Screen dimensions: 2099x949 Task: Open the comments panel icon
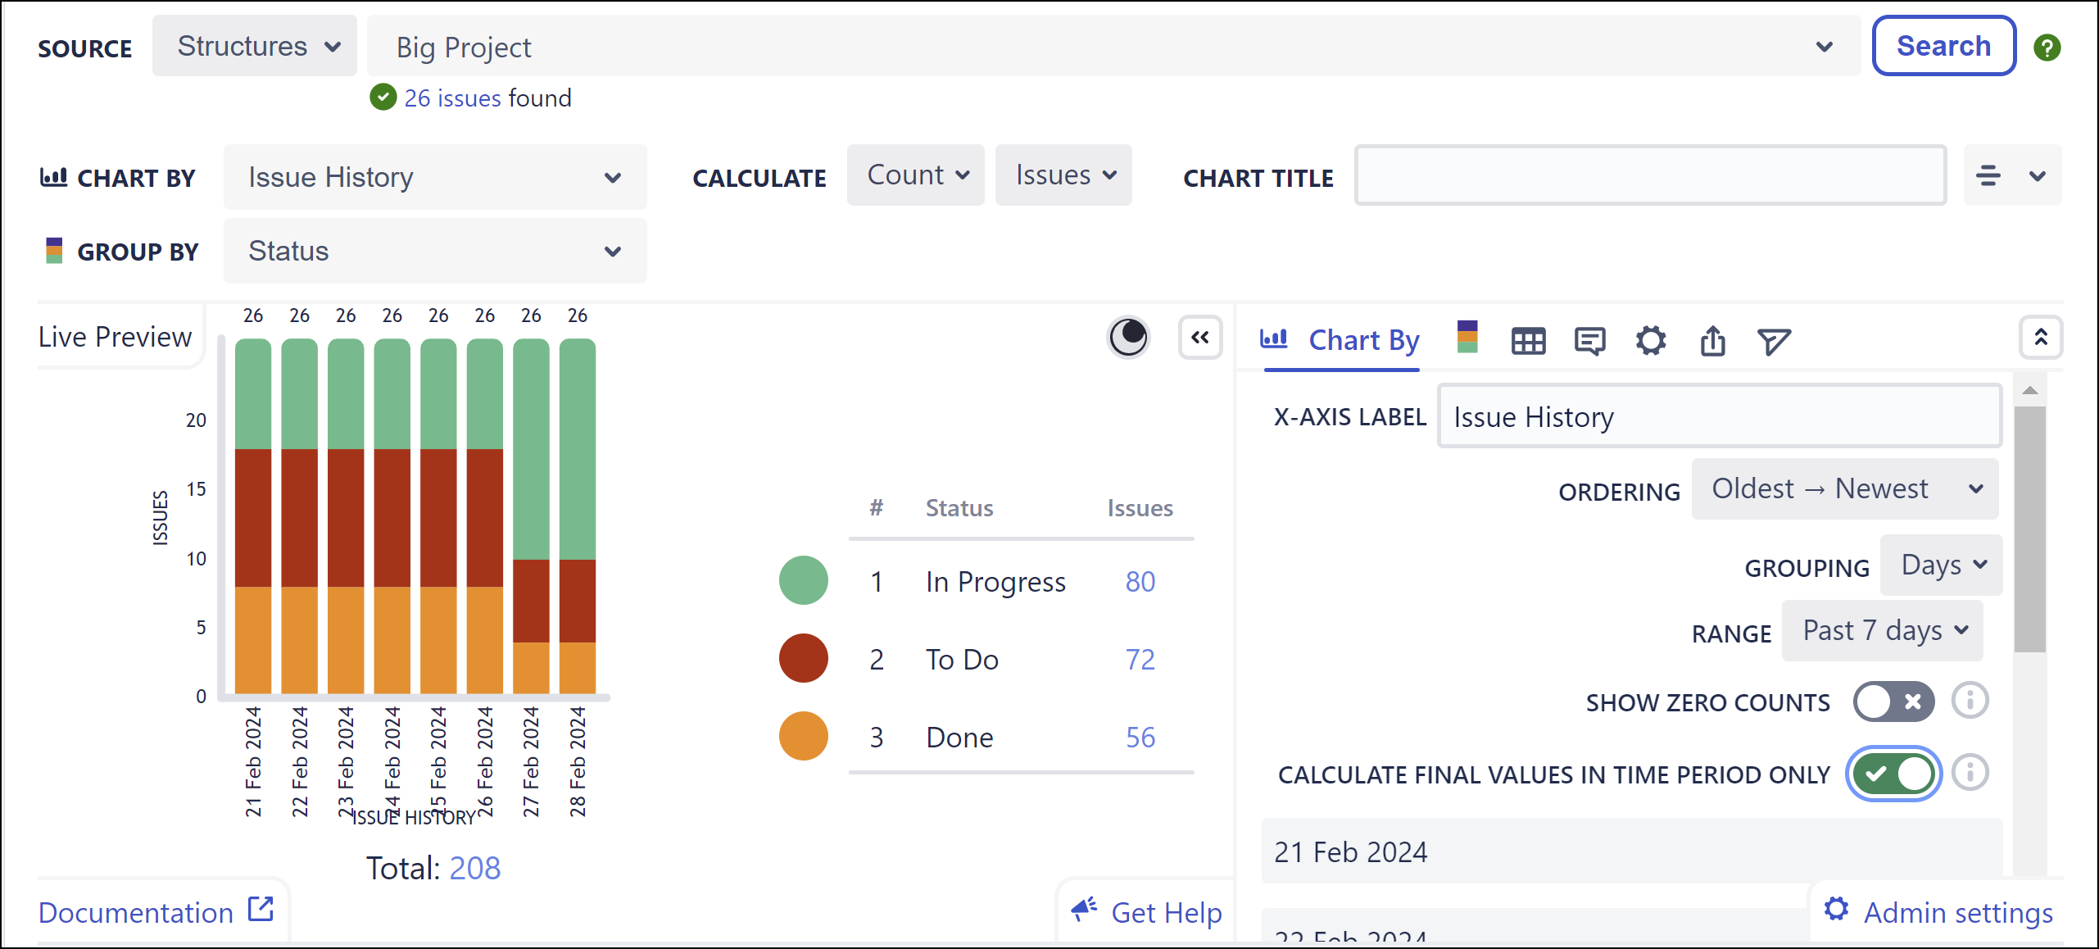pyautogui.click(x=1589, y=340)
